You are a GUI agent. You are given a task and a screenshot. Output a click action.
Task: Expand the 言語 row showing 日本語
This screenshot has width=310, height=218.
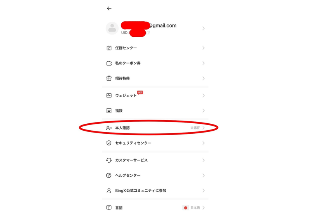(x=155, y=208)
